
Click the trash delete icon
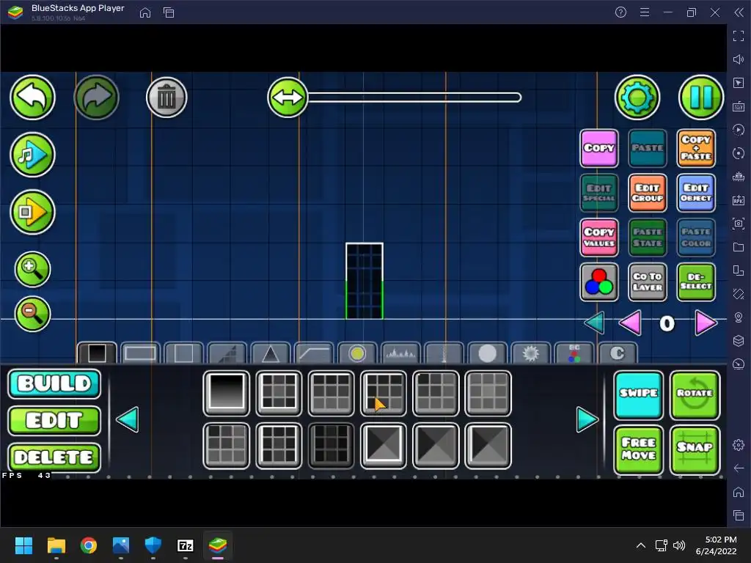(166, 97)
